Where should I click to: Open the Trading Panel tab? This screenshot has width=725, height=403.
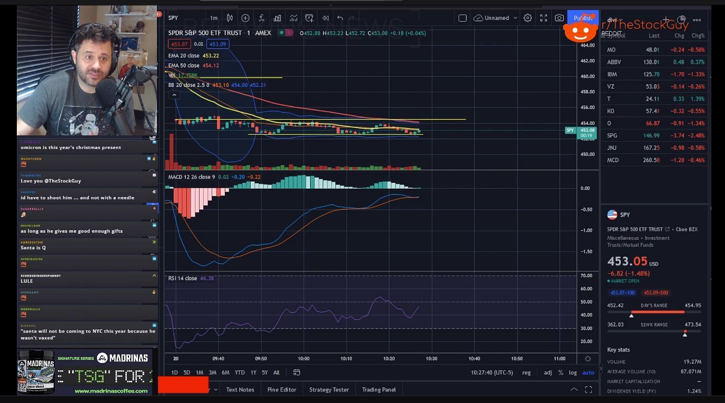[x=379, y=390]
